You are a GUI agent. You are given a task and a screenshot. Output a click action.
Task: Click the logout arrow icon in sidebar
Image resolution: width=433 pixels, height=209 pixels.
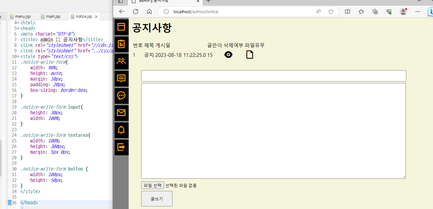point(121,147)
